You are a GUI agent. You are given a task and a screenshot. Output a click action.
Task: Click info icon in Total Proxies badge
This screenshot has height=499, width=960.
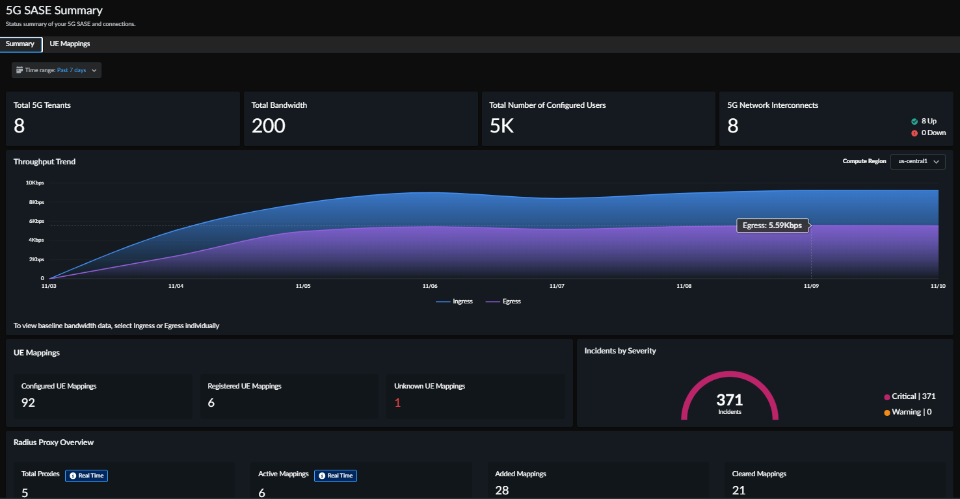[x=73, y=476]
